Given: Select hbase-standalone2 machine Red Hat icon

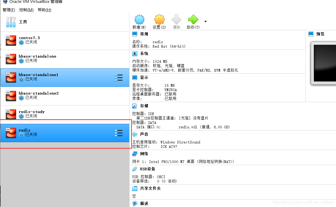Looking at the screenshot, I should coord(11,96).
